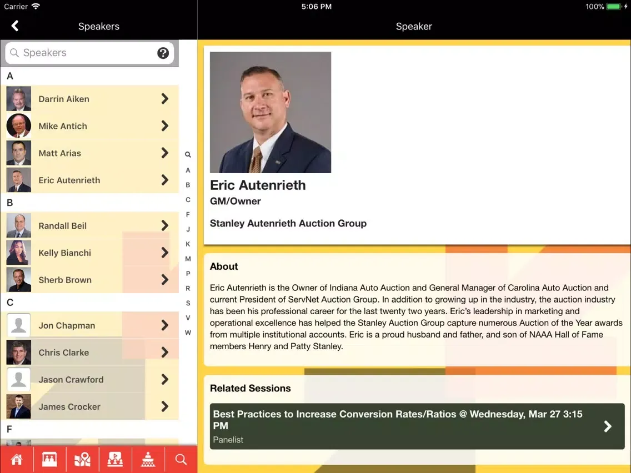The width and height of the screenshot is (631, 473).
Task: Select Kelly Bianchi name in list
Action: 65,253
